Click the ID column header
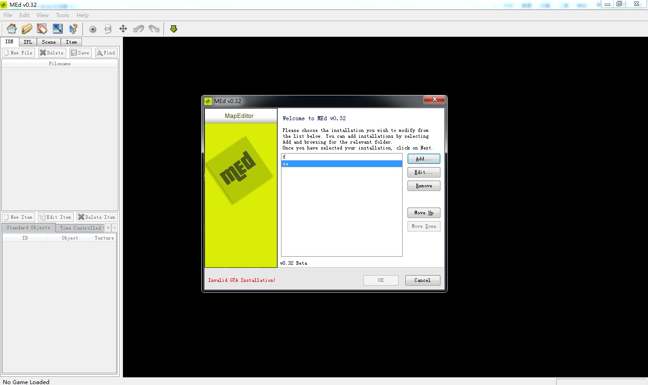648x385 pixels. click(25, 238)
